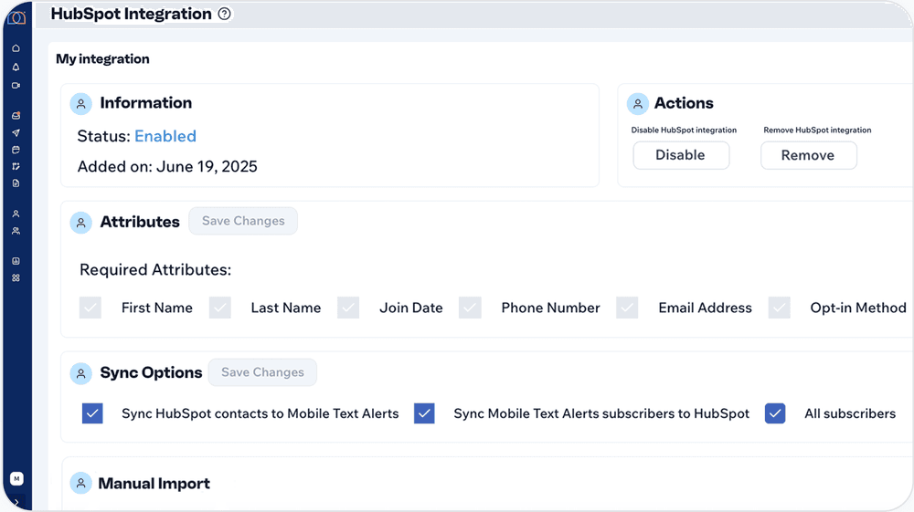Expand the sidebar with the bottom chevron
The height and width of the screenshot is (512, 914).
tap(16, 502)
